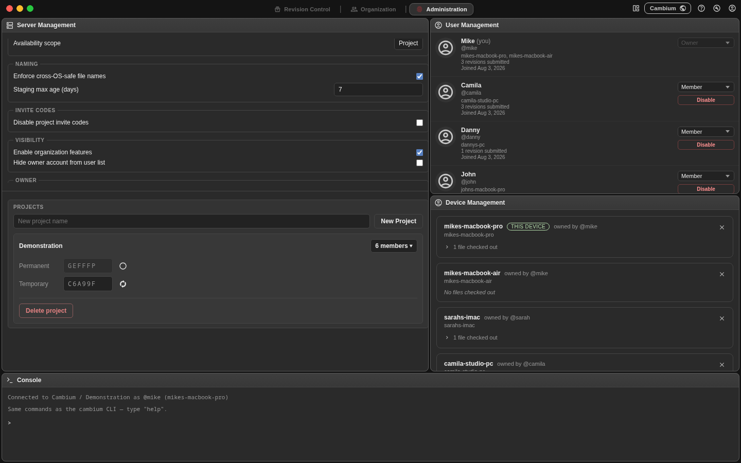Click the @camila username under Camila
The height and width of the screenshot is (463, 741).
click(471, 93)
